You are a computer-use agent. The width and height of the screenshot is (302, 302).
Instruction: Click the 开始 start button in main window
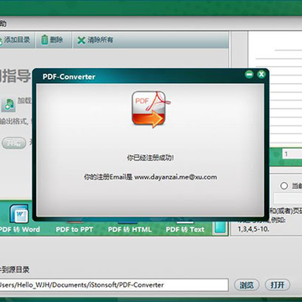(14, 143)
